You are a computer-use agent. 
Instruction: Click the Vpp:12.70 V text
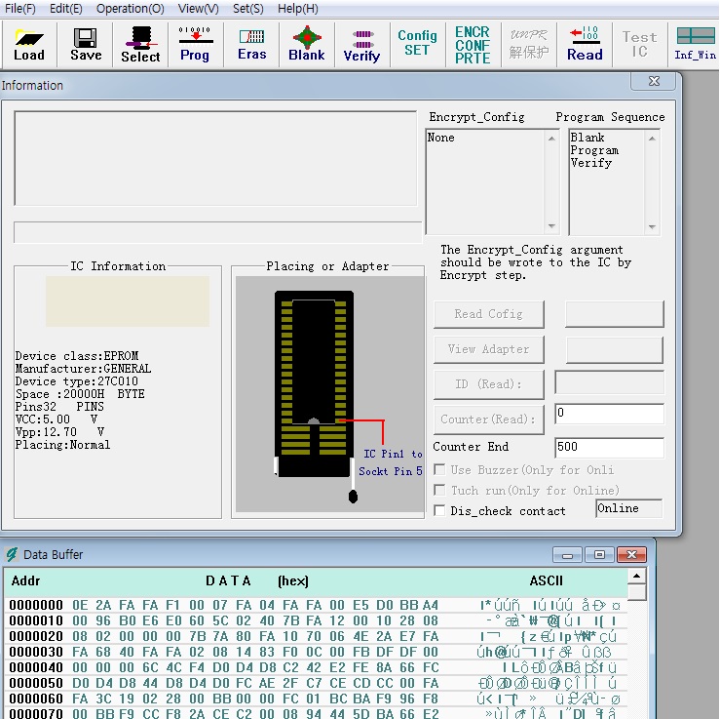[x=59, y=432]
